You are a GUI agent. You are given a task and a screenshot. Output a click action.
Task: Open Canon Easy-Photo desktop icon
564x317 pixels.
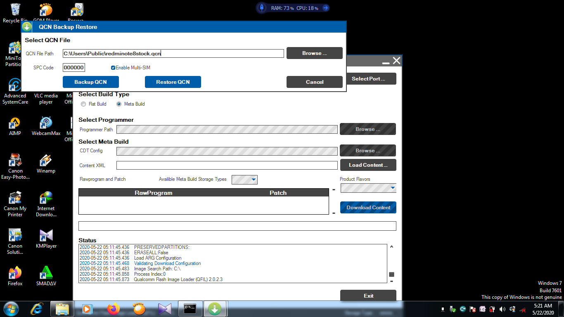pyautogui.click(x=15, y=167)
